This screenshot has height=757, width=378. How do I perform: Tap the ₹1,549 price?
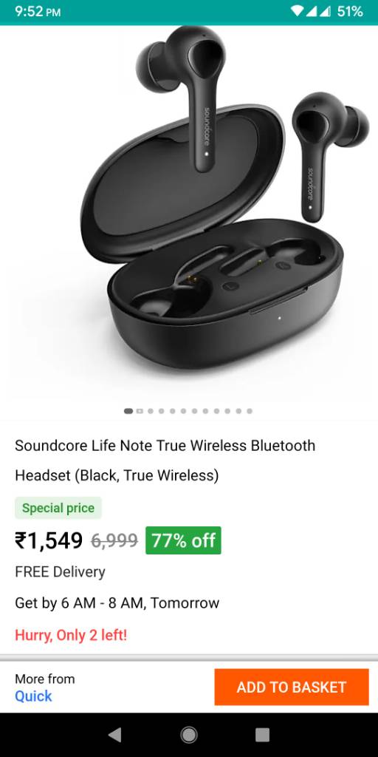49,540
